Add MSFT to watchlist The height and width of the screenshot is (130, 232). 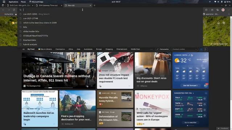point(204,110)
